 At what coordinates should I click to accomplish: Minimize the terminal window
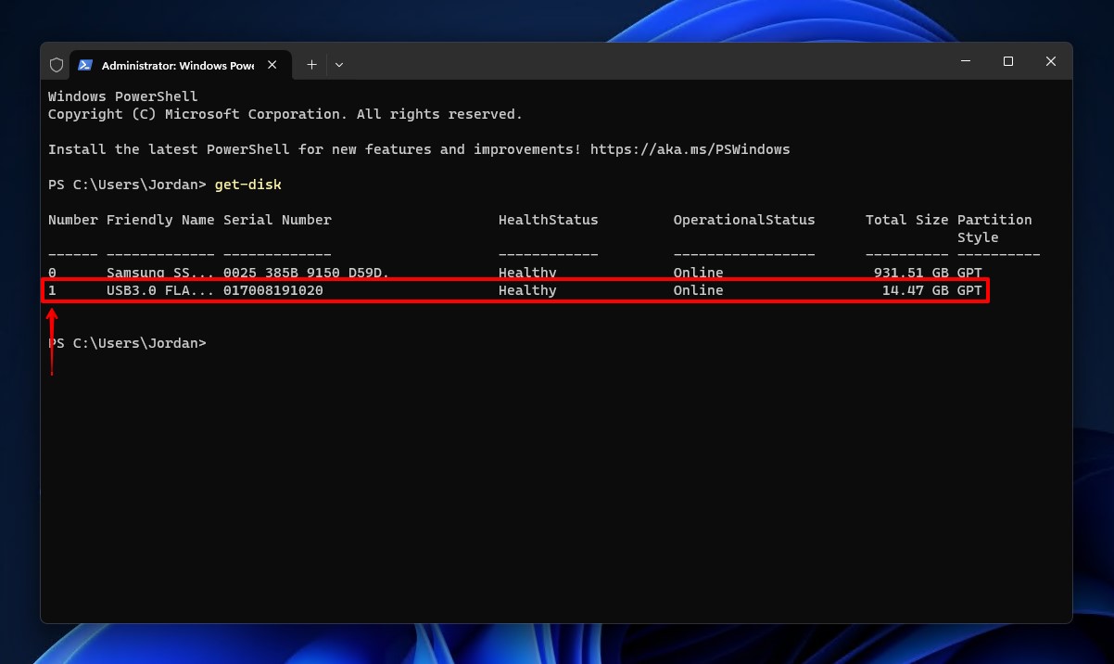click(x=966, y=61)
